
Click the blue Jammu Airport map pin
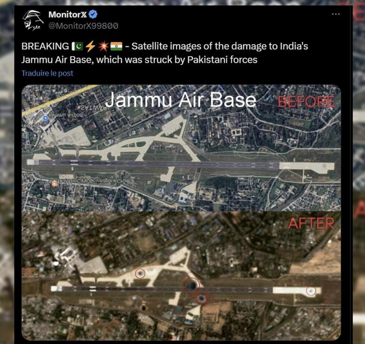(45, 118)
